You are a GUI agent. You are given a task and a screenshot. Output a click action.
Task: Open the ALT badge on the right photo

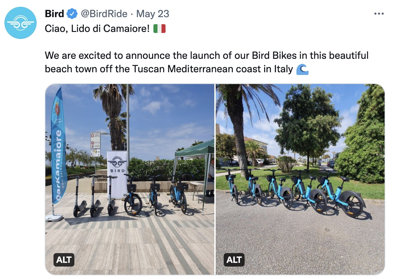click(234, 260)
